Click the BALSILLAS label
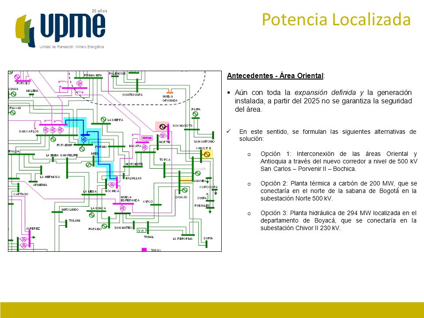The width and height of the screenshot is (424, 318). coord(133,178)
